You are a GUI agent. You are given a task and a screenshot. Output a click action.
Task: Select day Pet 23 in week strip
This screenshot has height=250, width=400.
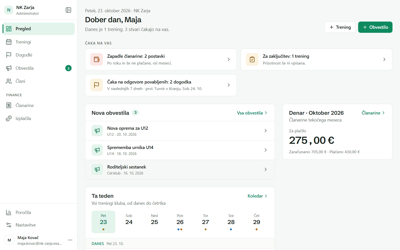pyautogui.click(x=103, y=222)
